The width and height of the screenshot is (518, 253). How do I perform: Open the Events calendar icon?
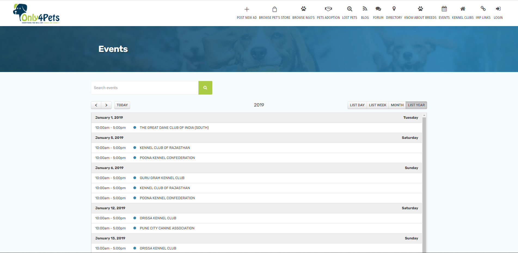(x=444, y=9)
